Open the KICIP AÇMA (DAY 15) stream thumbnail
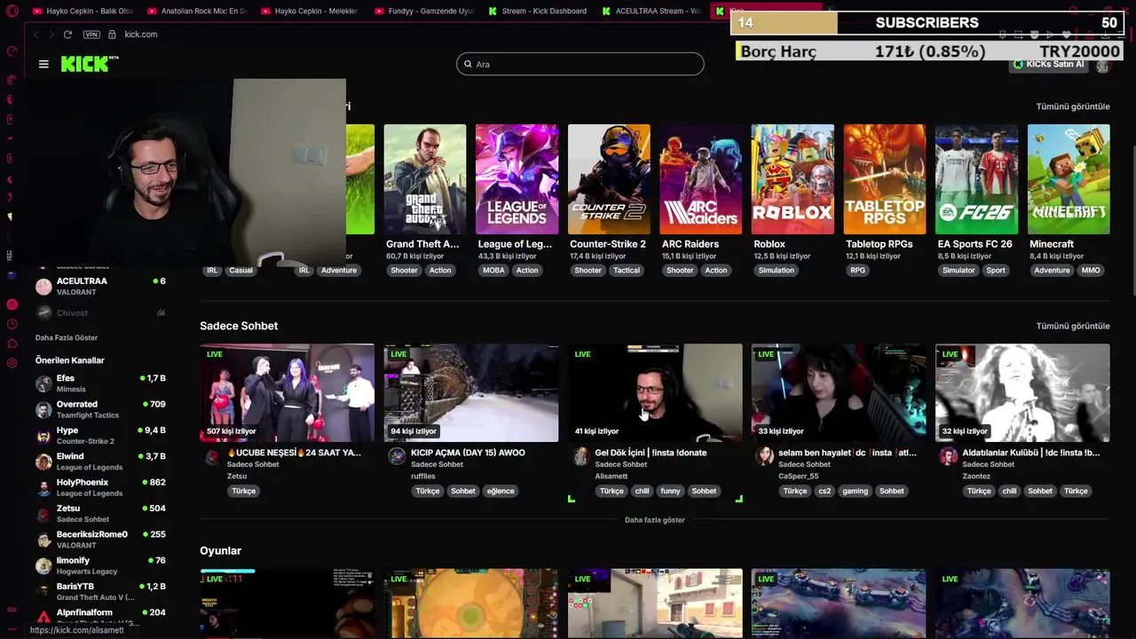The height and width of the screenshot is (639, 1136). [471, 392]
